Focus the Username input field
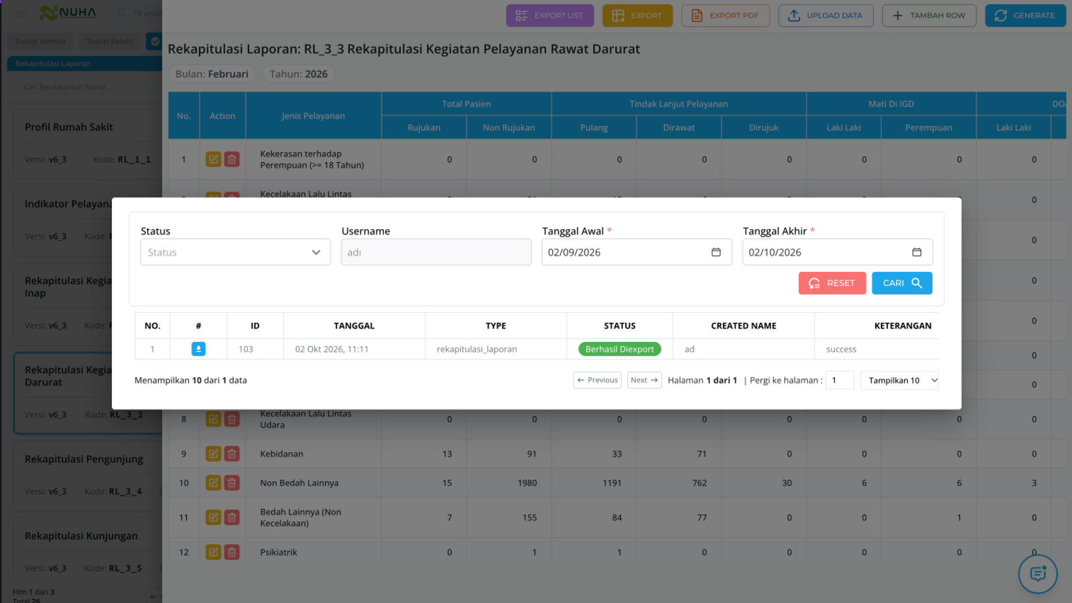Screen dimensions: 1072x603 [436, 253]
